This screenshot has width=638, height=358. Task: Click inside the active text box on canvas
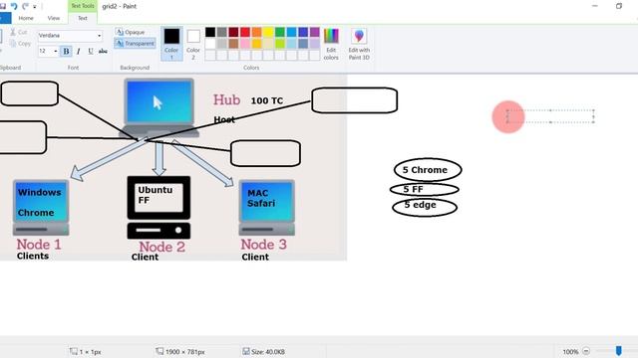pos(550,116)
